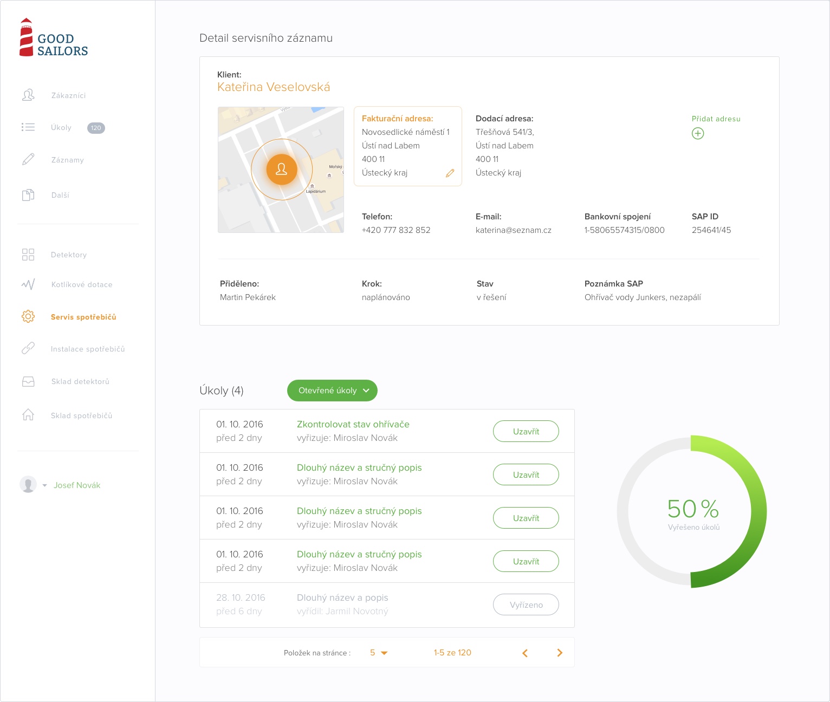Click the Kotlíkové dotace chart icon
Screen dimensions: 830x702
[x=28, y=284]
